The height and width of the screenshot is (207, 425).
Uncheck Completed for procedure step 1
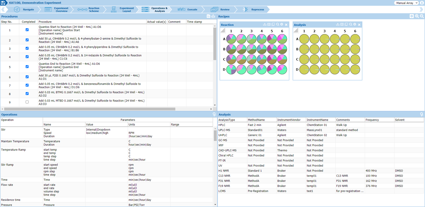pyautogui.click(x=27, y=30)
